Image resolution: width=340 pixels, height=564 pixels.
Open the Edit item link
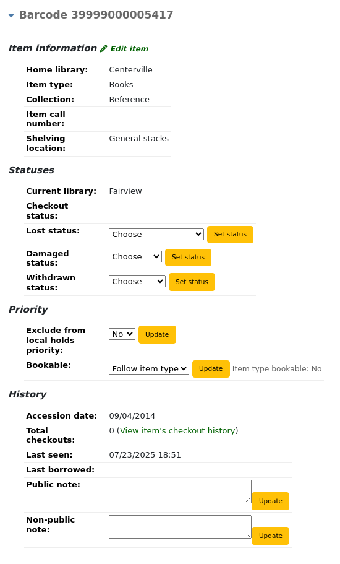click(x=129, y=48)
